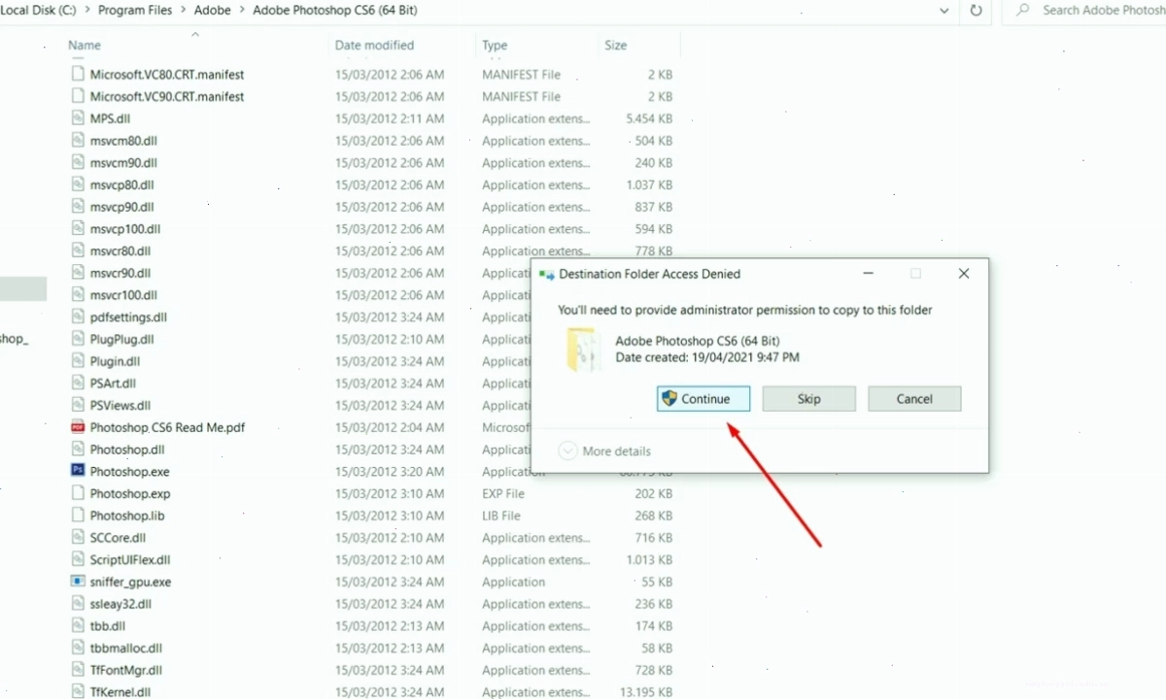Click the Photoshop.exe Ps icon
1166x700 pixels.
[x=78, y=471]
